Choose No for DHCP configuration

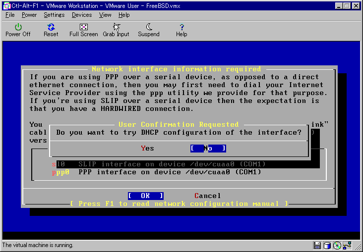point(208,148)
